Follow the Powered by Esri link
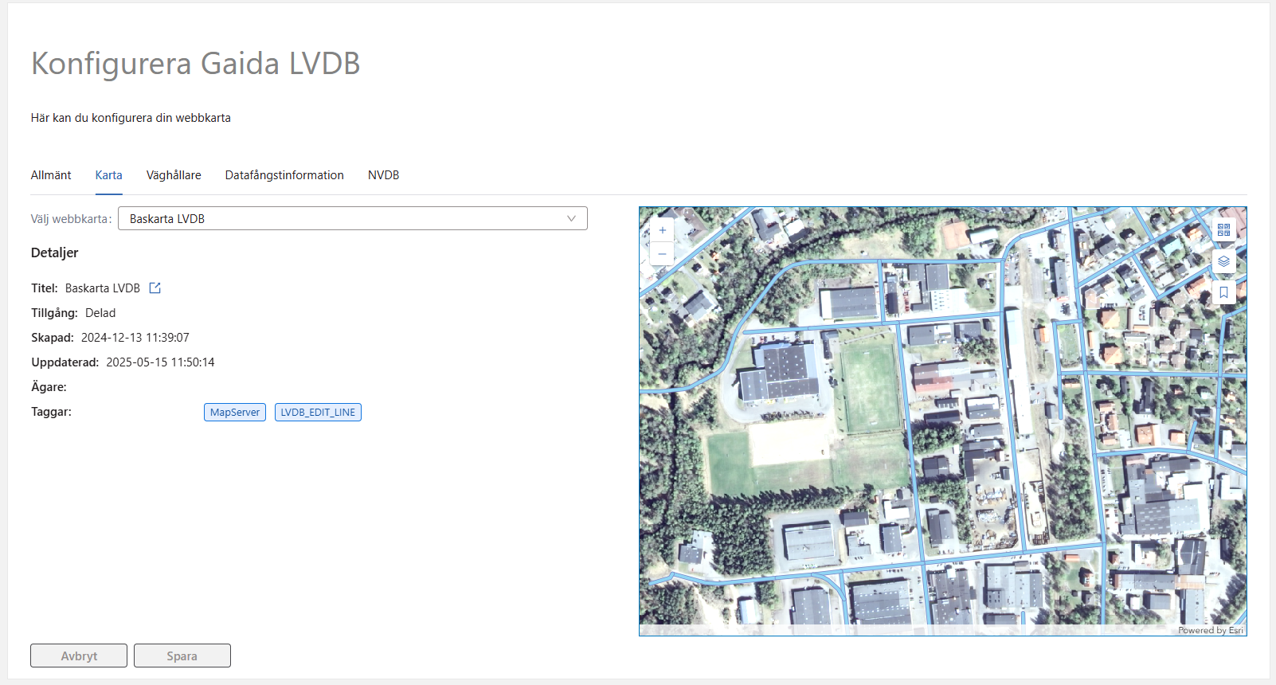Viewport: 1276px width, 685px height. pos(1210,630)
